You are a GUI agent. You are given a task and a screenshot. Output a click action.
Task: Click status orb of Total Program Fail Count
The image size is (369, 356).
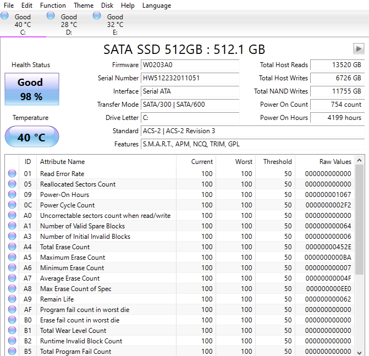click(12, 351)
